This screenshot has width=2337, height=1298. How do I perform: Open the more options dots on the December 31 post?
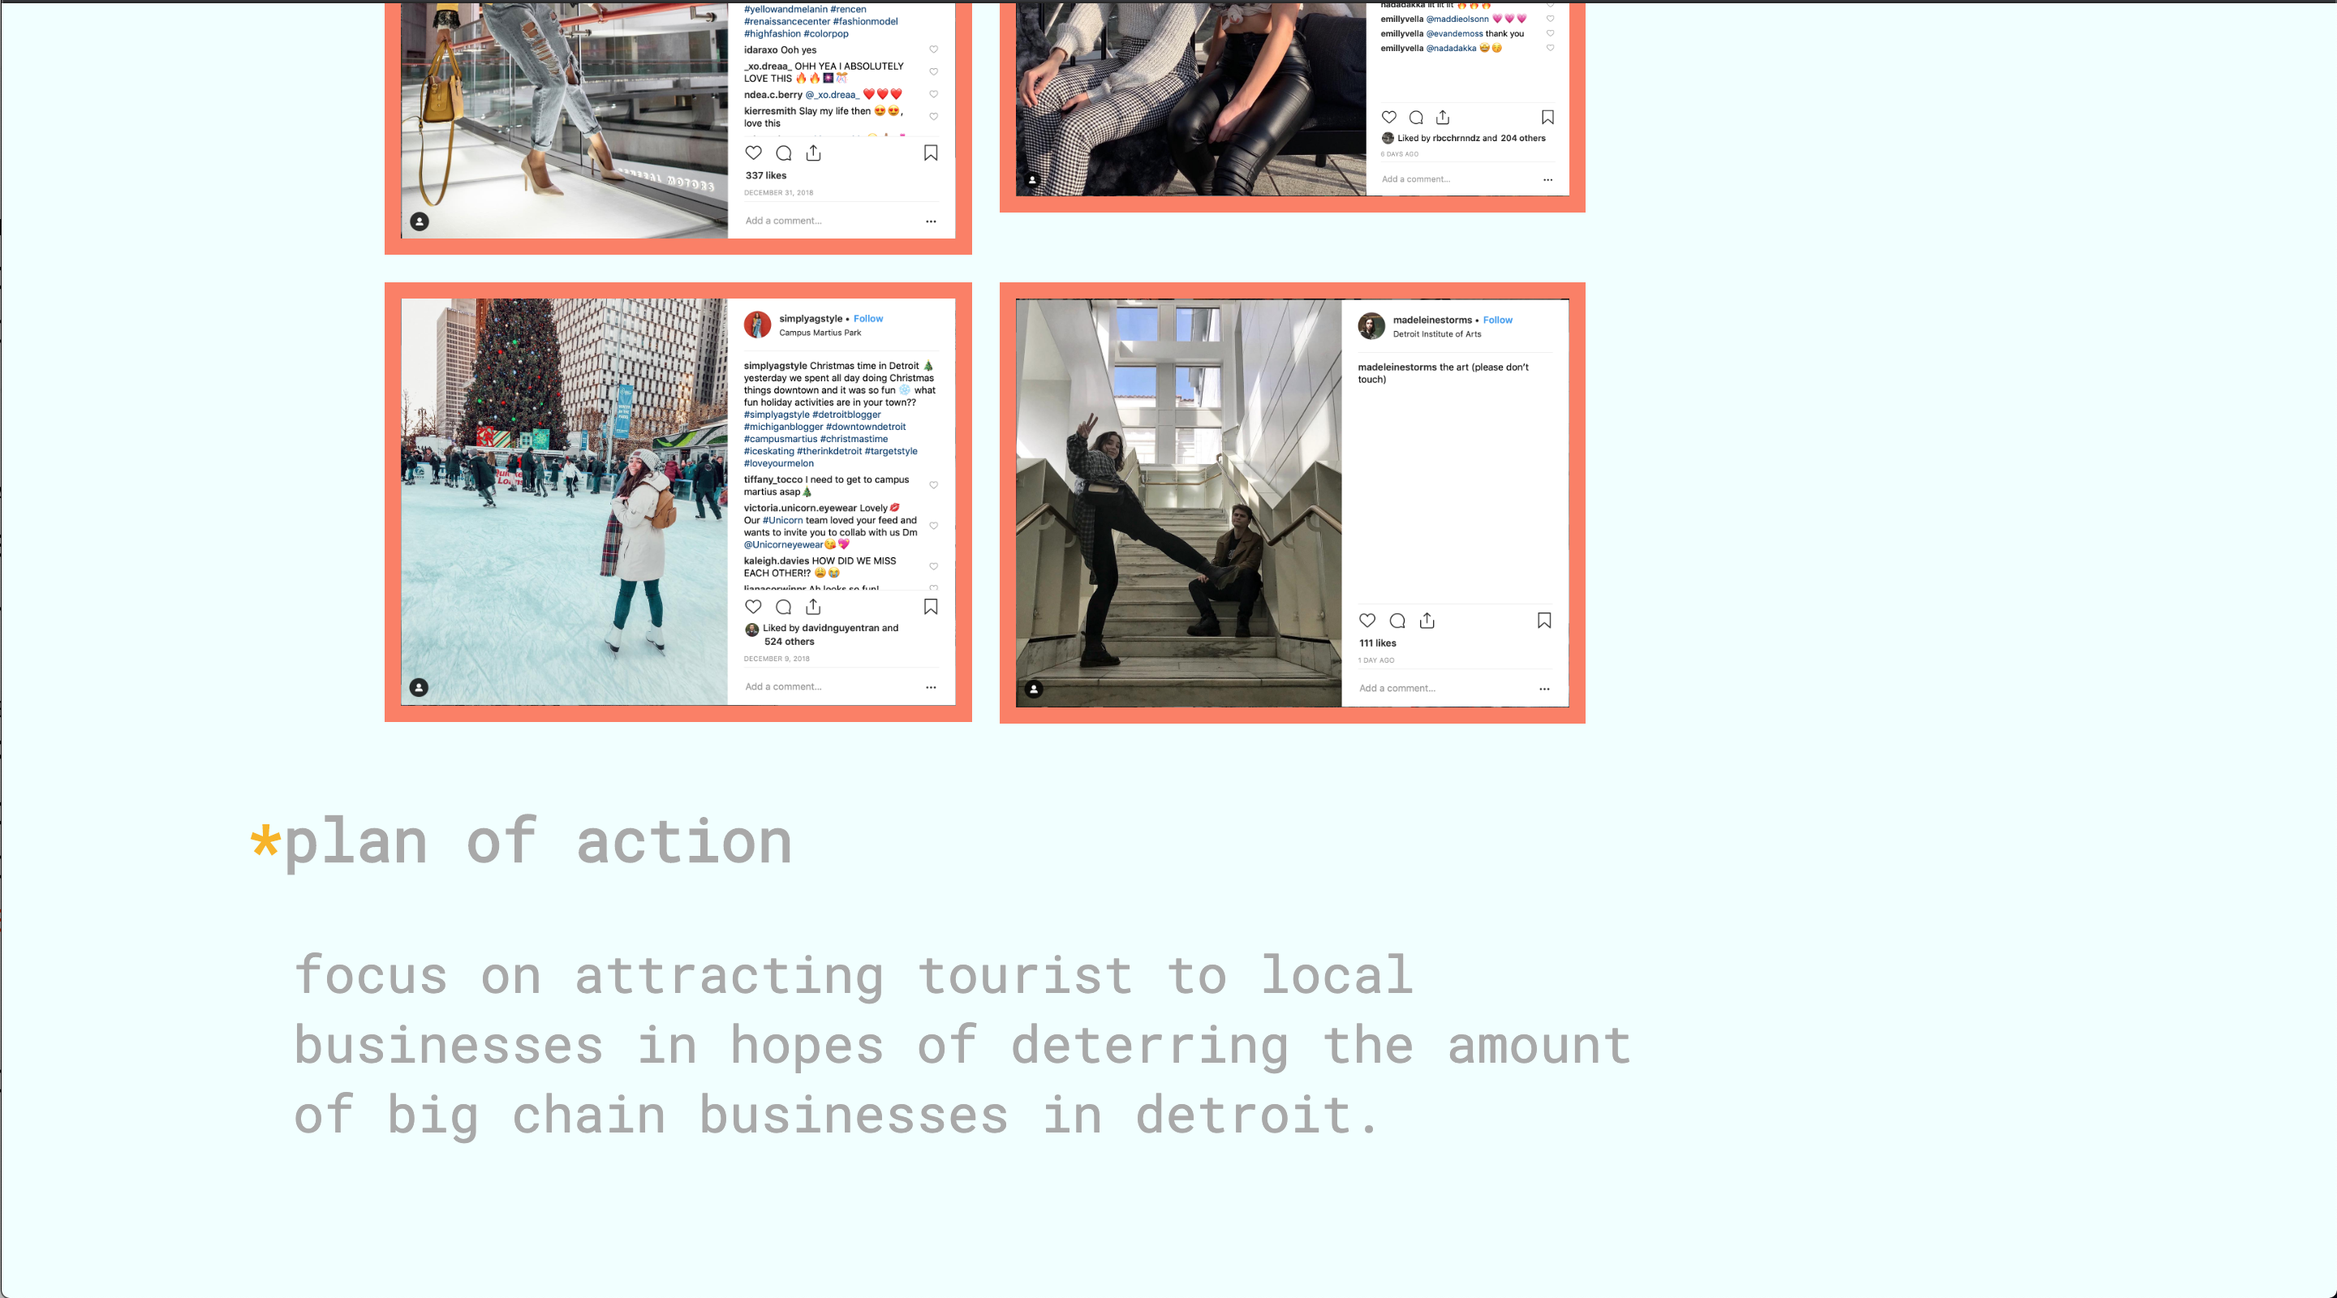pos(931,221)
